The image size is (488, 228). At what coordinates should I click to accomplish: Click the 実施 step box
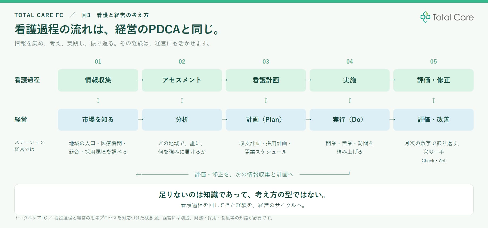[x=350, y=80]
